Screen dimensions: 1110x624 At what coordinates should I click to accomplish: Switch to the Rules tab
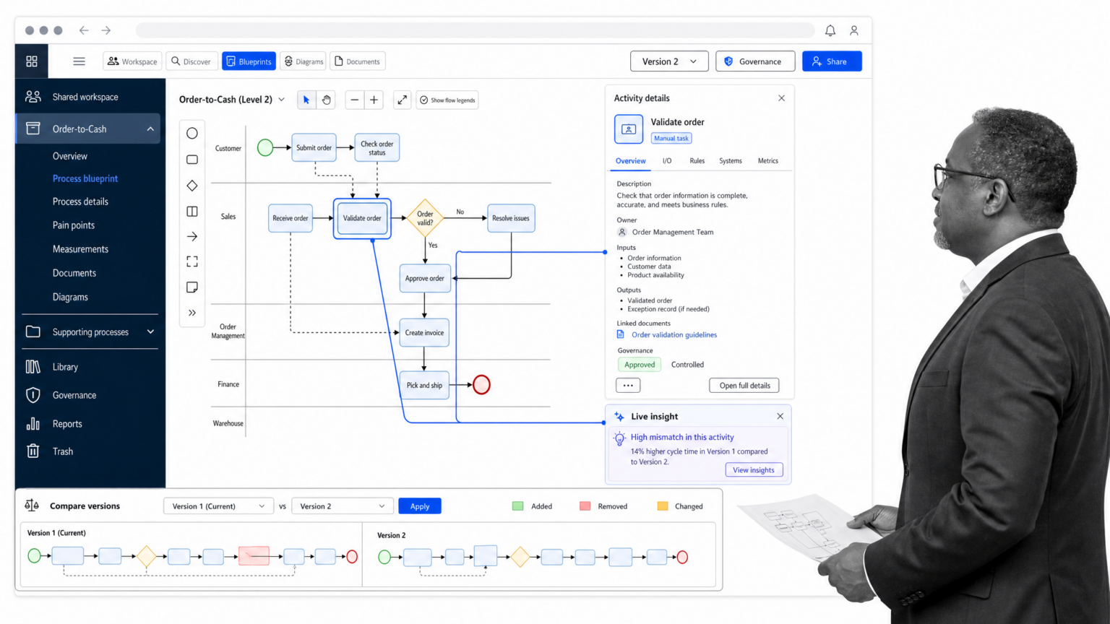point(697,161)
